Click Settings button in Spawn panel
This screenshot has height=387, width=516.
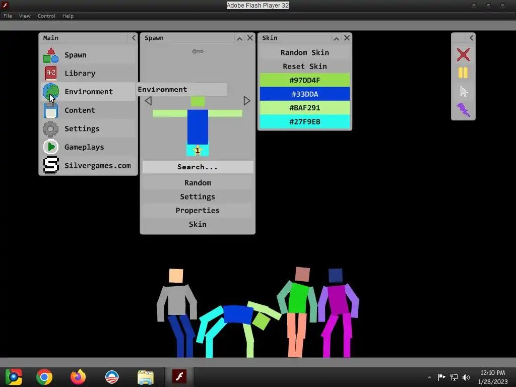pos(198,197)
